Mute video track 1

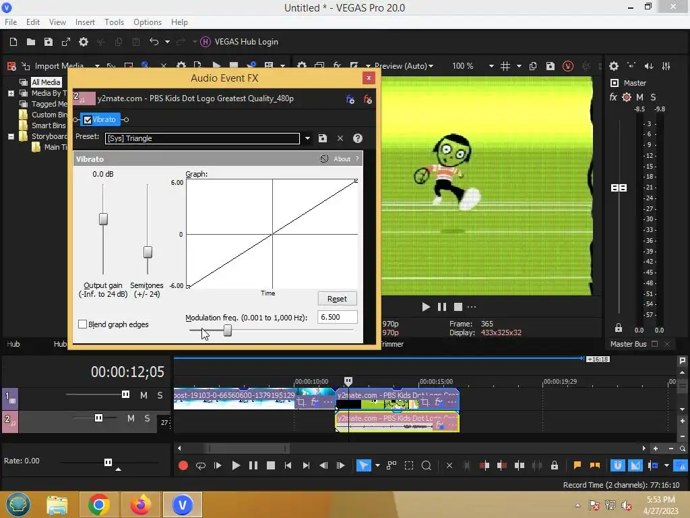(144, 395)
